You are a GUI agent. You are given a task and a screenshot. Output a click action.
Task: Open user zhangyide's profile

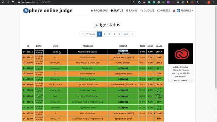(x=55, y=90)
